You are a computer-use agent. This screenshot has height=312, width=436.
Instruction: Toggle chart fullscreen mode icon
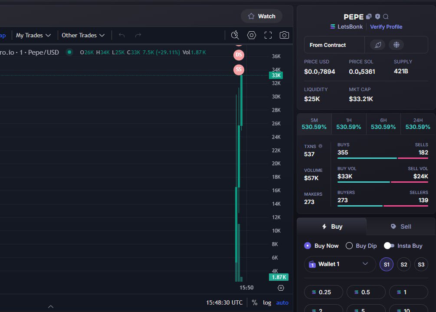[268, 35]
